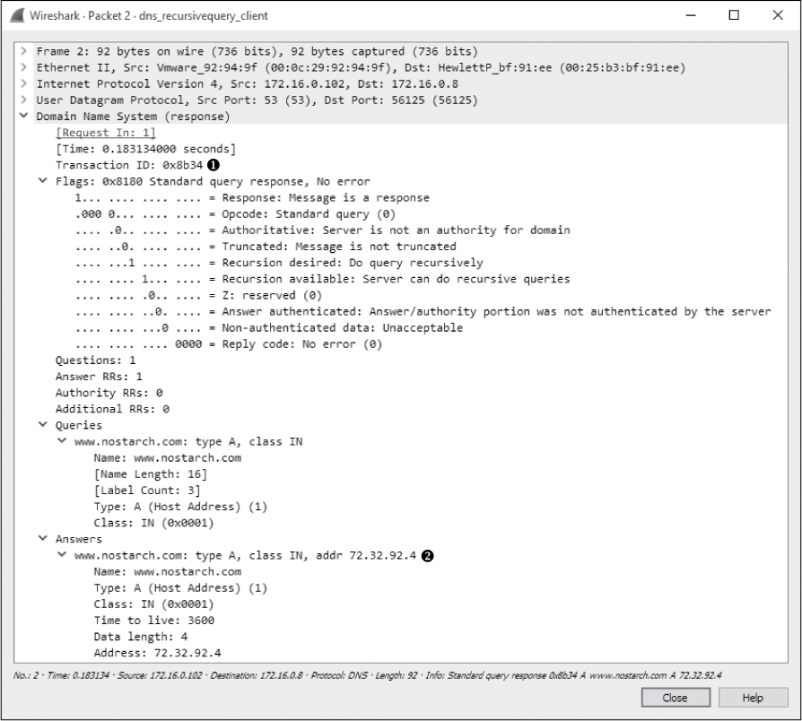Select the Recursion desired row
This screenshot has width=802, height=721.
(x=279, y=263)
